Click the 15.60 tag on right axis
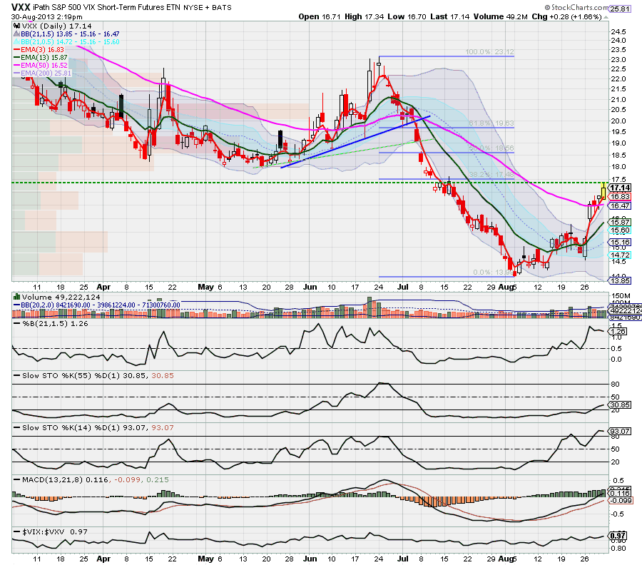 coord(620,230)
